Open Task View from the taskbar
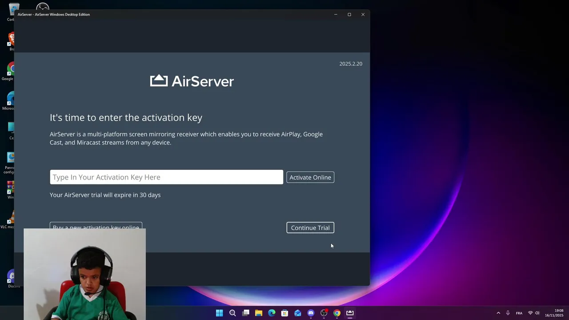Viewport: 569px width, 320px height. pos(245,313)
